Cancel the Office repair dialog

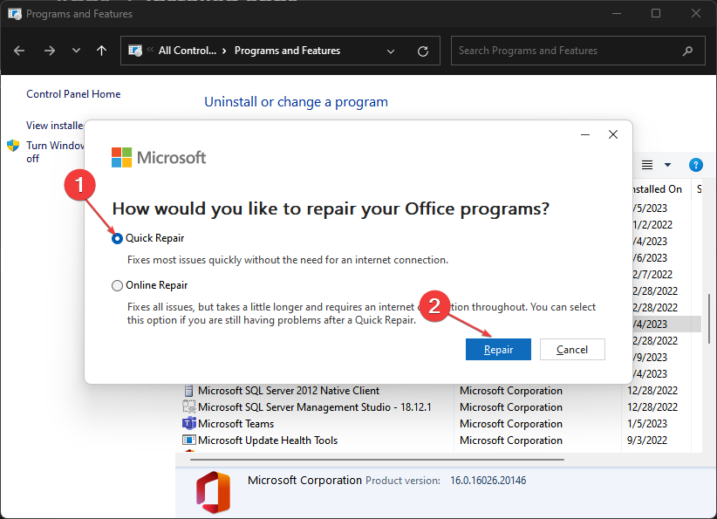(572, 349)
